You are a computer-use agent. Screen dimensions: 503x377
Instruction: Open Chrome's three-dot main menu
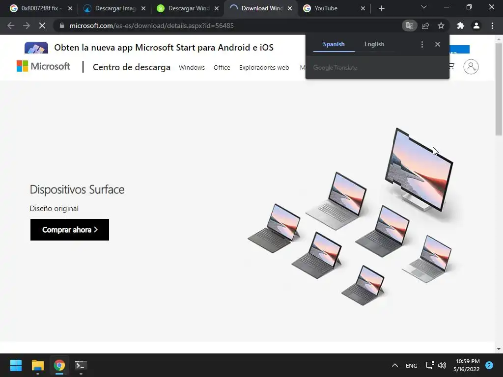(492, 26)
